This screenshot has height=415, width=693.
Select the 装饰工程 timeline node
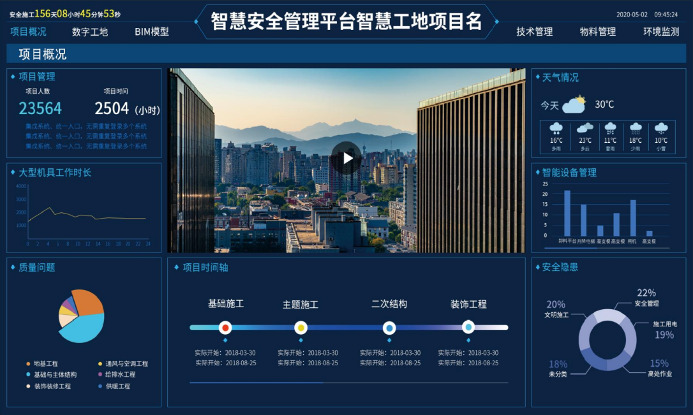(x=468, y=327)
